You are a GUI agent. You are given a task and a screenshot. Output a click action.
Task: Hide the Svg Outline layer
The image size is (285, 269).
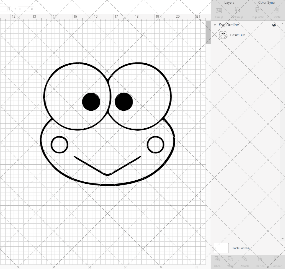274,25
